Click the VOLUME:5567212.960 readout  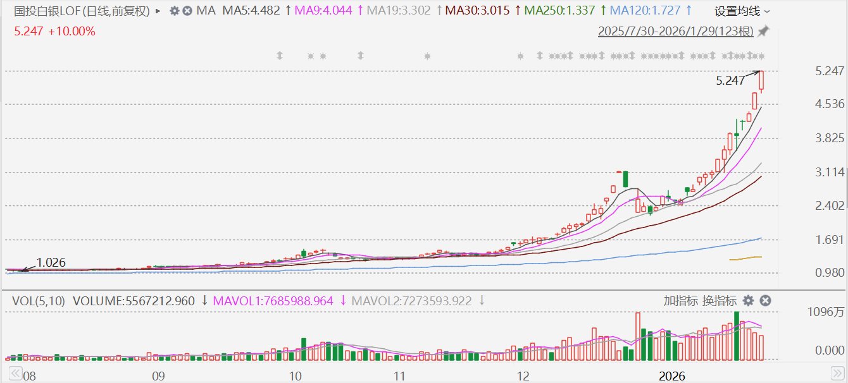134,301
